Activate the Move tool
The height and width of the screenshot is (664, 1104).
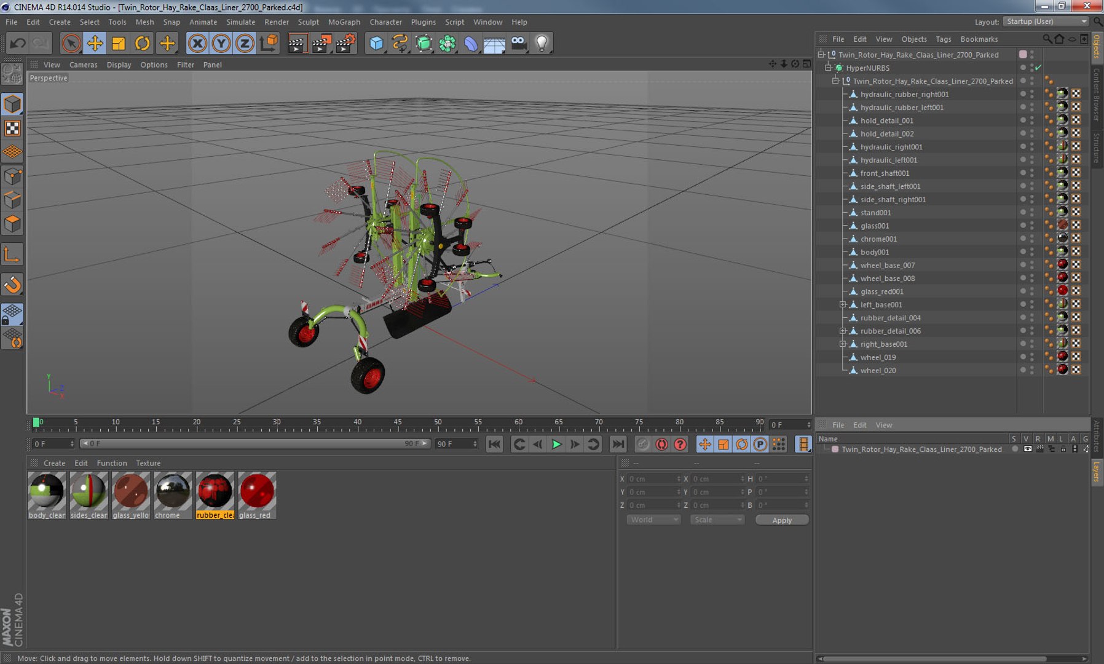click(x=95, y=43)
